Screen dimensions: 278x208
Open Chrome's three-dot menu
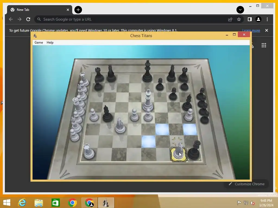click(267, 19)
